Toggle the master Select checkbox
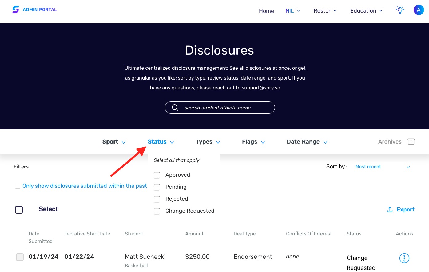Screen dimensions: 429x272 pyautogui.click(x=19, y=210)
